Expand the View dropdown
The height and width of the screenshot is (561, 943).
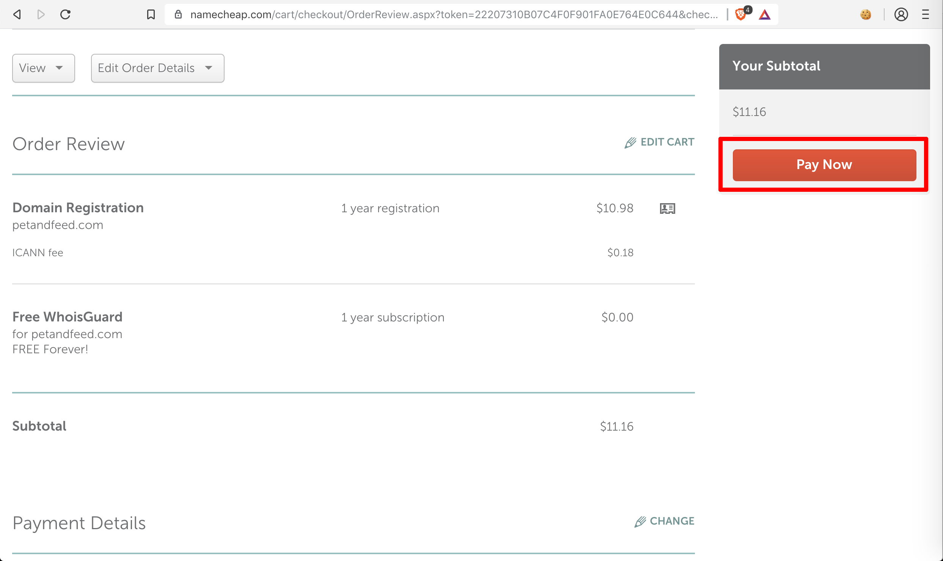pyautogui.click(x=43, y=68)
